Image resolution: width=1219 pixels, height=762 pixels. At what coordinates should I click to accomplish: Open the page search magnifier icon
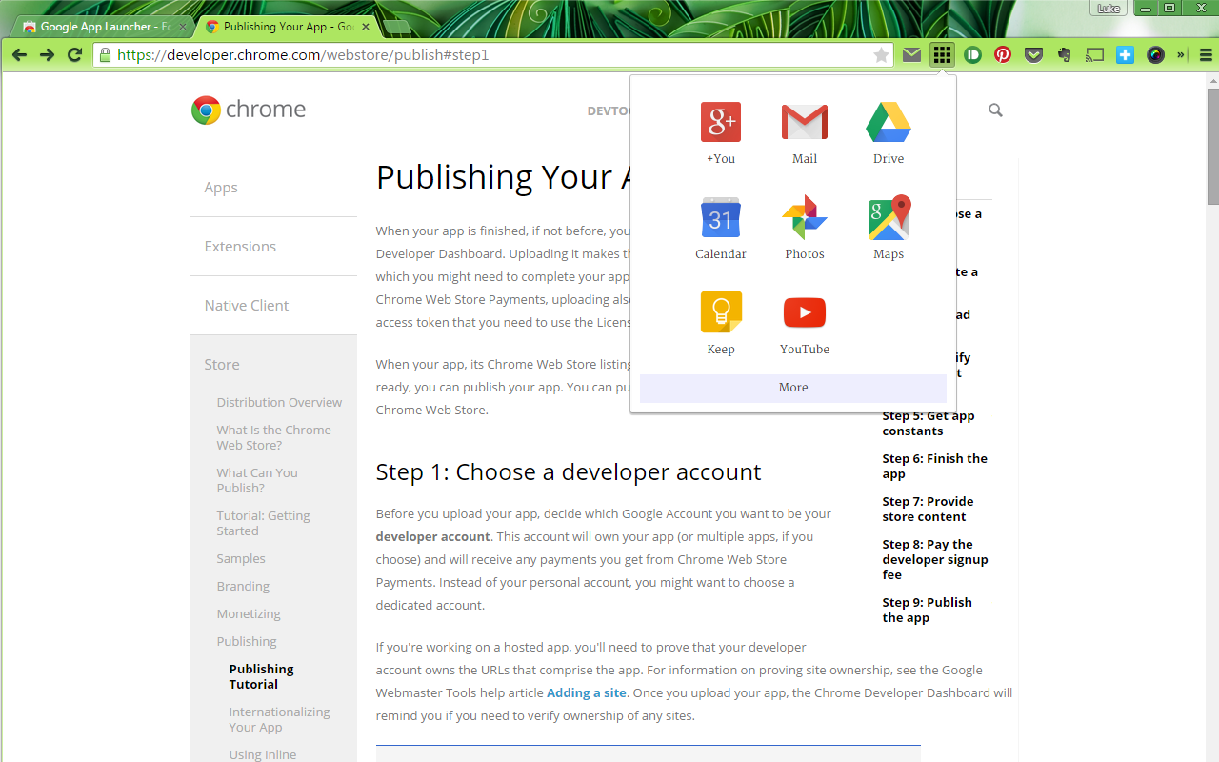click(x=995, y=110)
